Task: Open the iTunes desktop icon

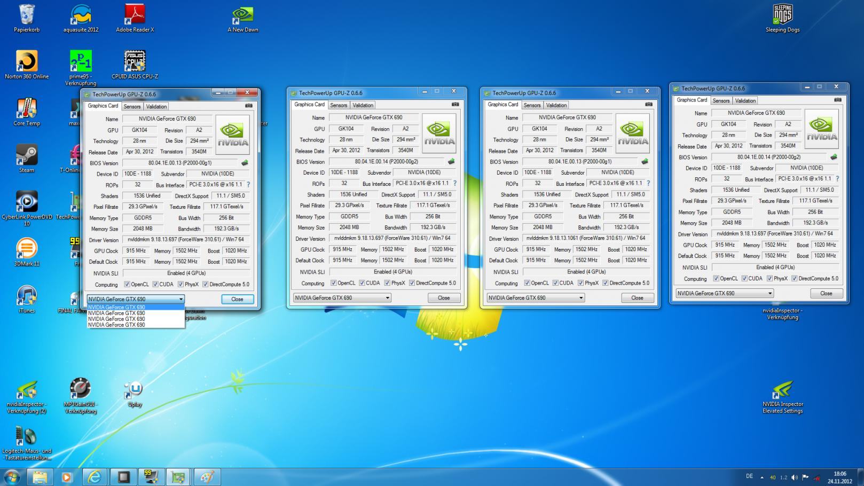Action: click(27, 299)
